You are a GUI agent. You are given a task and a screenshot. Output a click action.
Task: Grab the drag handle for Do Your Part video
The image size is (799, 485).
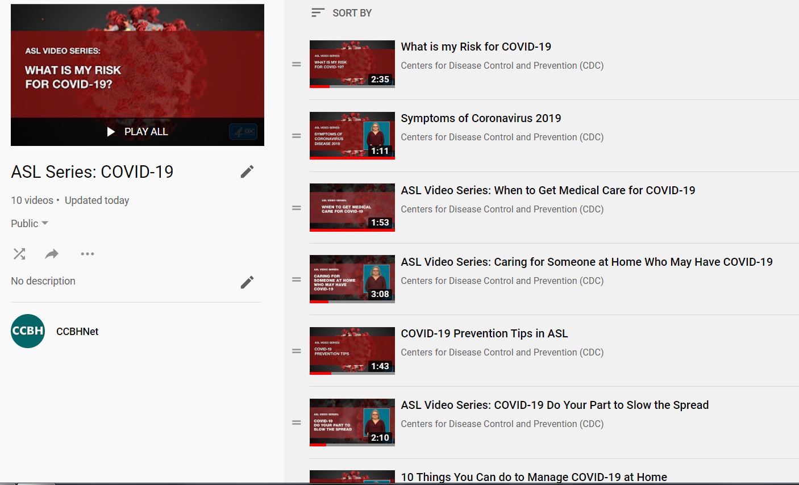(297, 423)
